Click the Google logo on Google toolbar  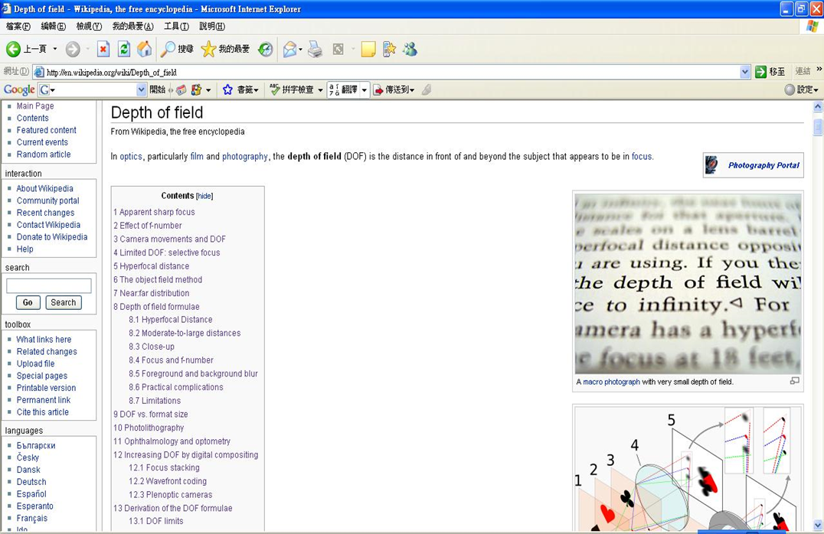(19, 90)
